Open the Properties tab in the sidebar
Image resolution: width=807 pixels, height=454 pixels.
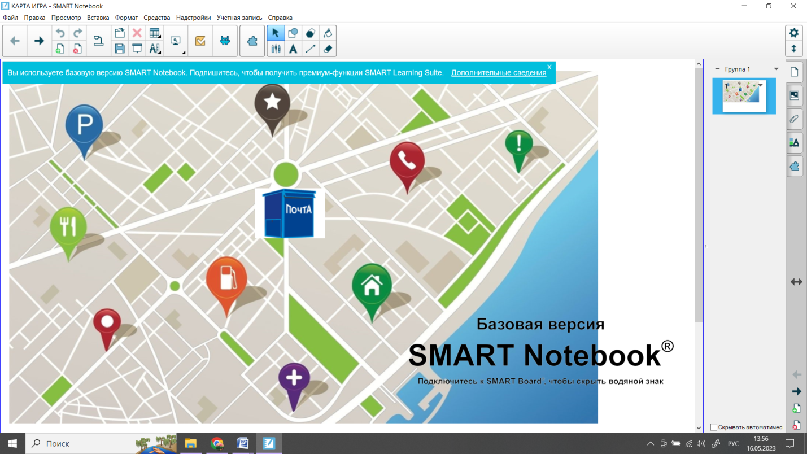[x=795, y=143]
